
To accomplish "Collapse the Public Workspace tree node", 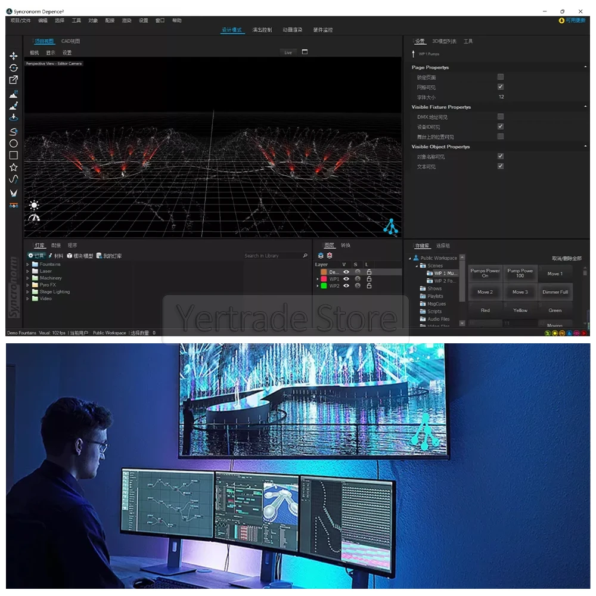I will click(410, 258).
